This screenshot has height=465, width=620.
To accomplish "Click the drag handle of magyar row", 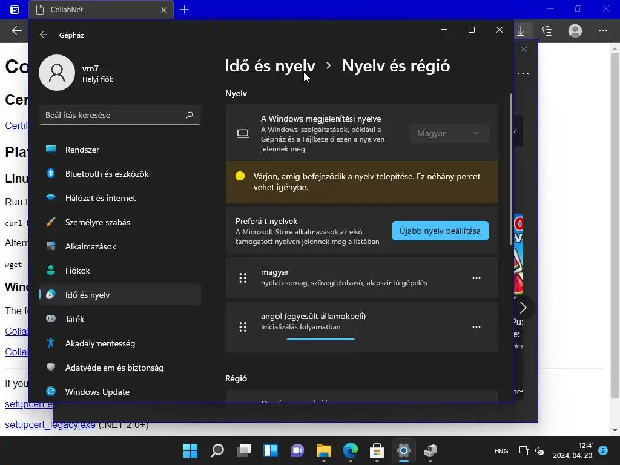I will click(x=243, y=278).
